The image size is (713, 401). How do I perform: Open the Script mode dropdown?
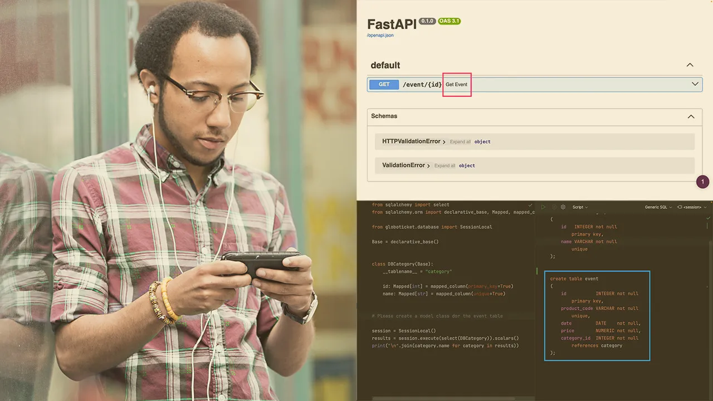click(x=580, y=207)
